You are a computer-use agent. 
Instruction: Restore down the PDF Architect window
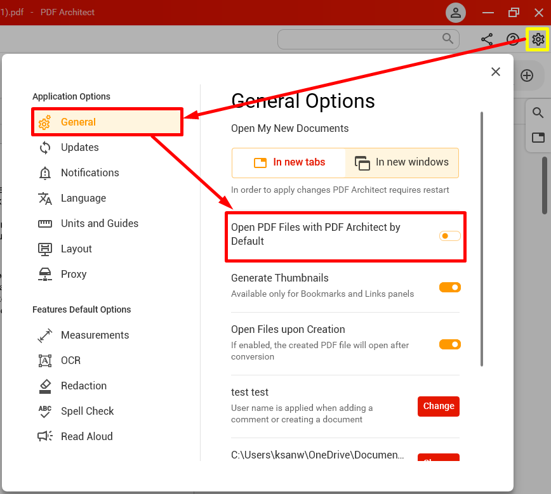click(x=514, y=13)
